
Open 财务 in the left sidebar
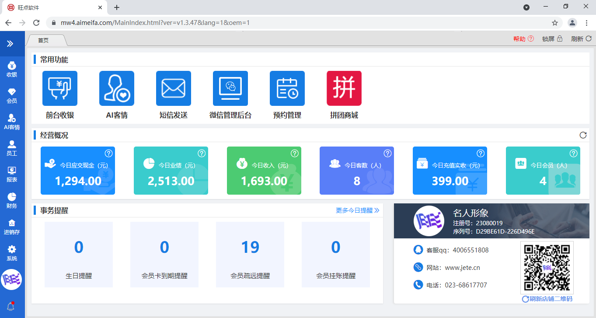click(x=12, y=201)
